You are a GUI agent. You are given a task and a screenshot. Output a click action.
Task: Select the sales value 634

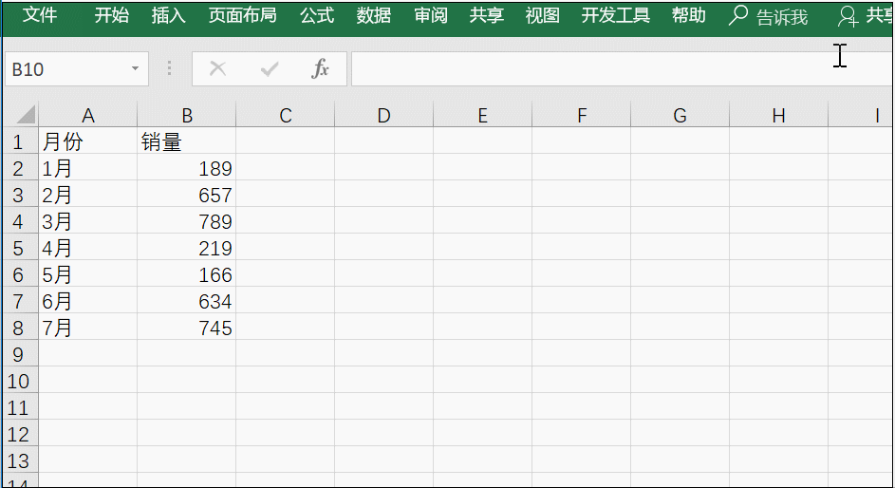[x=187, y=301]
